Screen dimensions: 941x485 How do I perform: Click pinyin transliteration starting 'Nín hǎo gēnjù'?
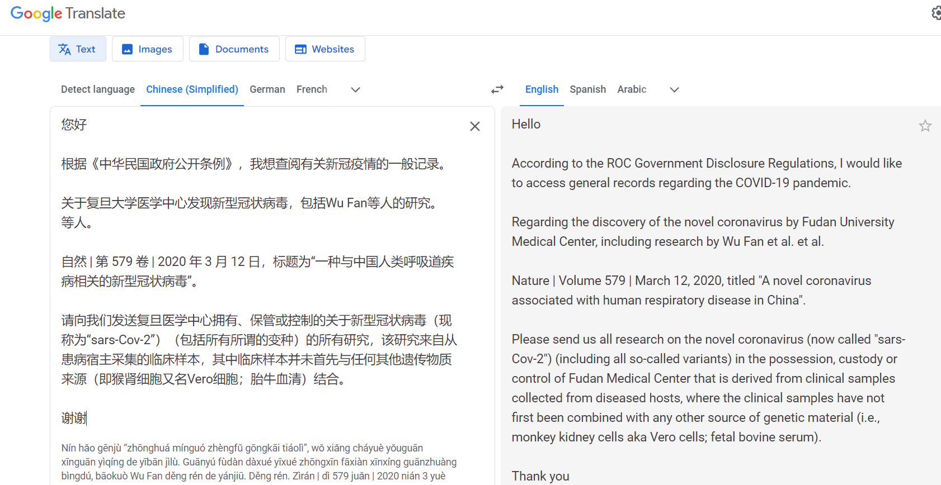tap(259, 462)
